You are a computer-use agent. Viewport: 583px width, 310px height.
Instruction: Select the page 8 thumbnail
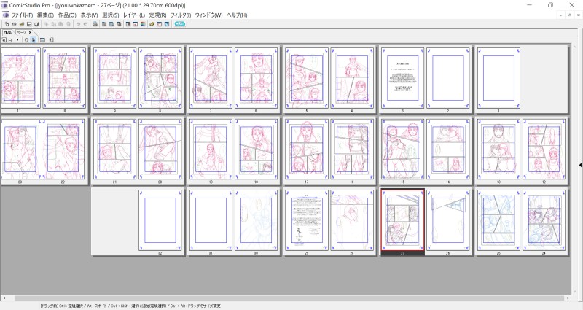point(160,78)
